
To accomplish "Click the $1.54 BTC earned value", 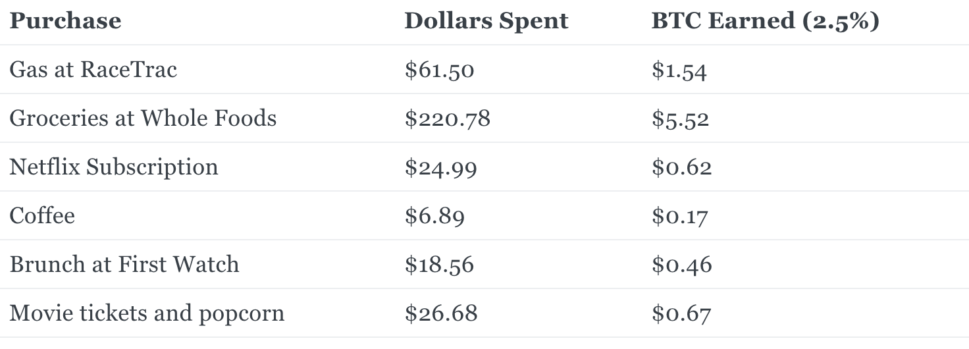I will pyautogui.click(x=679, y=70).
